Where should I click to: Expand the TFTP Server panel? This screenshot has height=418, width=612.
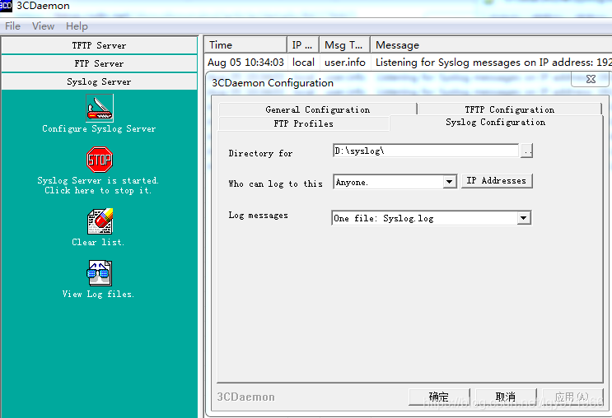coord(99,45)
